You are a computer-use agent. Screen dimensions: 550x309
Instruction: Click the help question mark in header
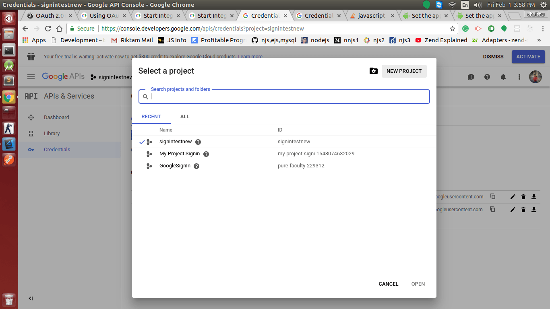[487, 77]
